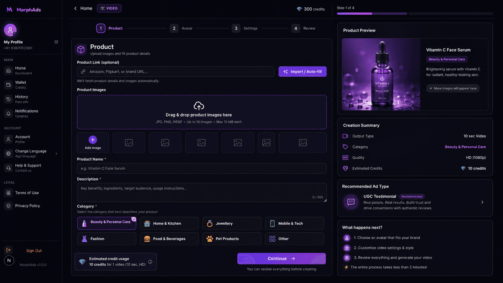Click the Import / Auto-fill button
Image resolution: width=503 pixels, height=283 pixels.
tap(303, 71)
